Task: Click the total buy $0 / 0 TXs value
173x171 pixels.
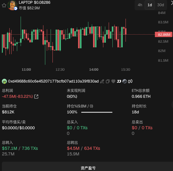Action: (77, 128)
